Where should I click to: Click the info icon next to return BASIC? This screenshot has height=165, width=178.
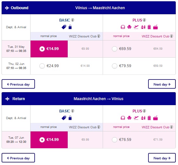(73, 111)
